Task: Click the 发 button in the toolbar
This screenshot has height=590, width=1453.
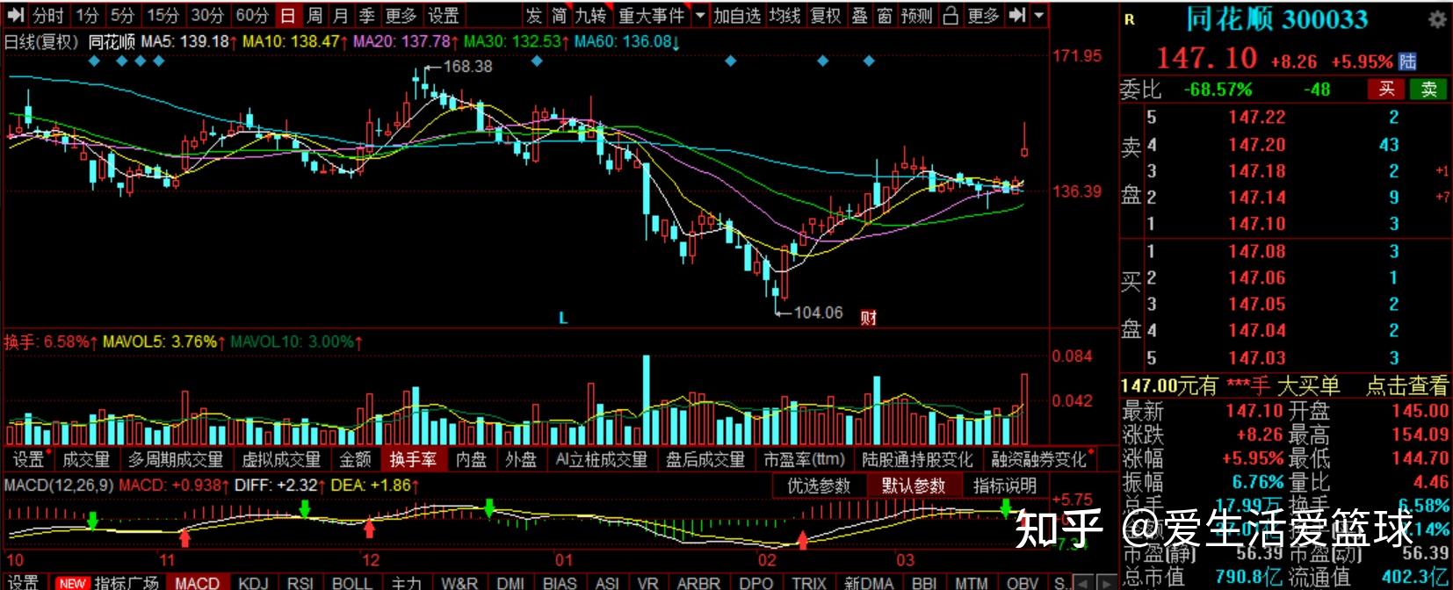Action: [x=534, y=15]
